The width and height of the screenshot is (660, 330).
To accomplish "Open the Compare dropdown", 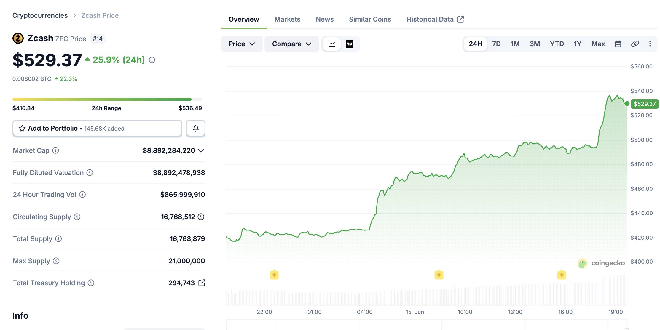I will click(x=291, y=44).
